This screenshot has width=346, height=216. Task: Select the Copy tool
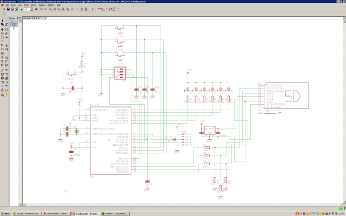6,29
